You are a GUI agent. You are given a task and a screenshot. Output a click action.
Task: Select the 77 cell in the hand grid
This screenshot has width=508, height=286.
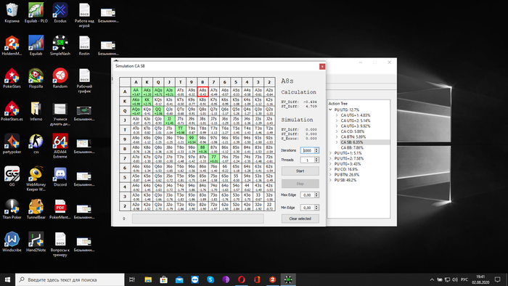point(213,158)
